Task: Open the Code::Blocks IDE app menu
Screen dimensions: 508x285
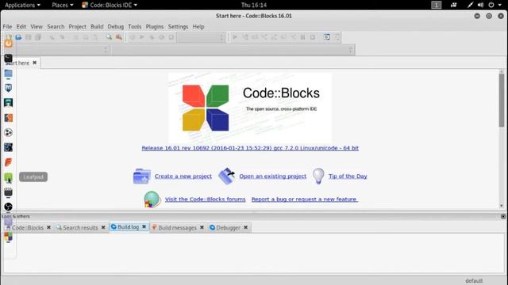Action: tap(110, 5)
